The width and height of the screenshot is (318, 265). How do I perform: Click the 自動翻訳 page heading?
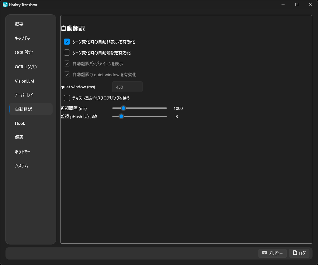pos(73,29)
